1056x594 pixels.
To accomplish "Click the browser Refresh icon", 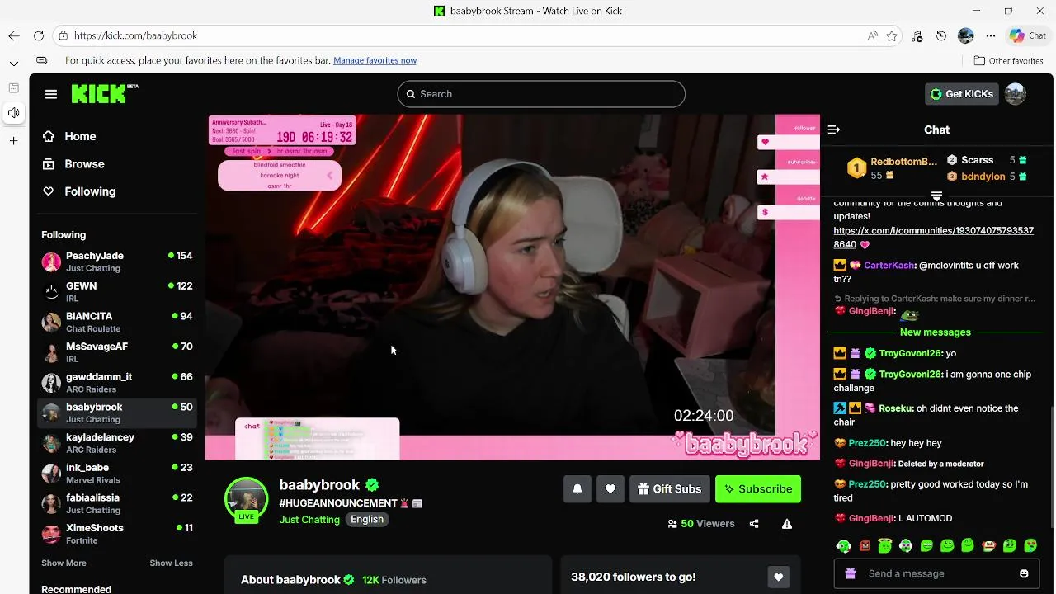I will 39,35.
